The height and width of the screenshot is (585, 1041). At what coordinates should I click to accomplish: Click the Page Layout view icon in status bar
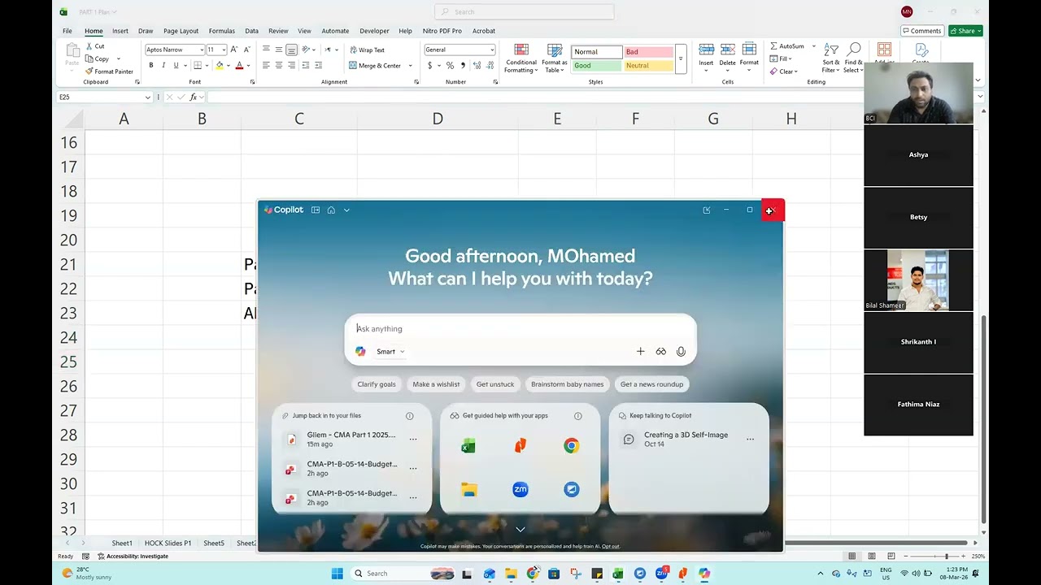click(872, 557)
